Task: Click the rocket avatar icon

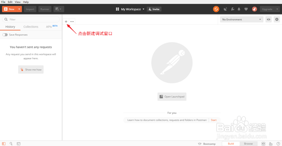Action: click(254, 9)
